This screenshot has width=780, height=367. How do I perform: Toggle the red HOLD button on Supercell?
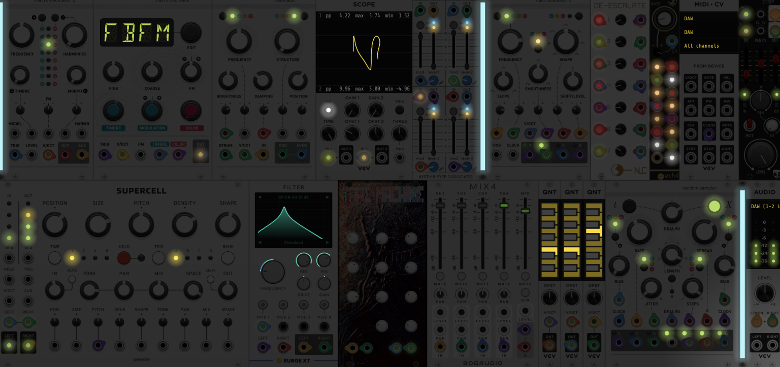124,258
